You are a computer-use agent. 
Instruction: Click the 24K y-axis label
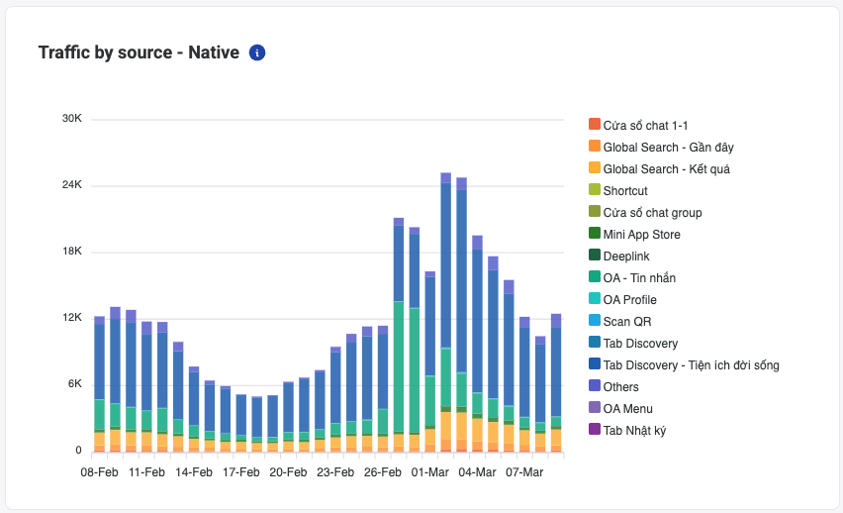click(x=72, y=184)
